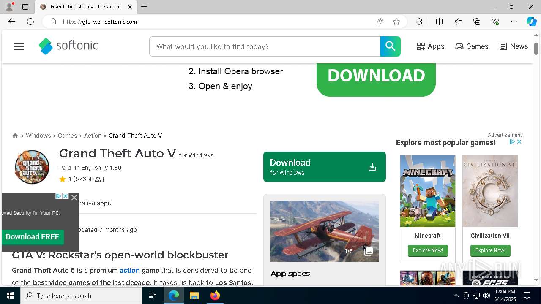
Task: Open browser Collections
Action: click(477, 22)
